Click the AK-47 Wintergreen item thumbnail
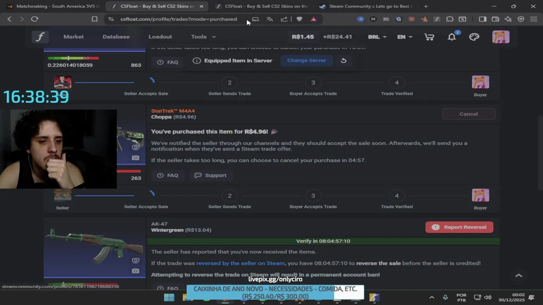The width and height of the screenshot is (543, 305). pyautogui.click(x=94, y=248)
